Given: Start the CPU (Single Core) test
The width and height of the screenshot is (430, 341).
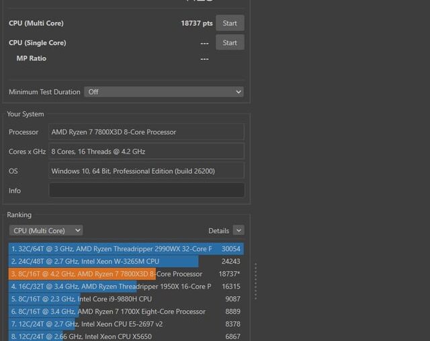Looking at the screenshot, I should point(230,43).
